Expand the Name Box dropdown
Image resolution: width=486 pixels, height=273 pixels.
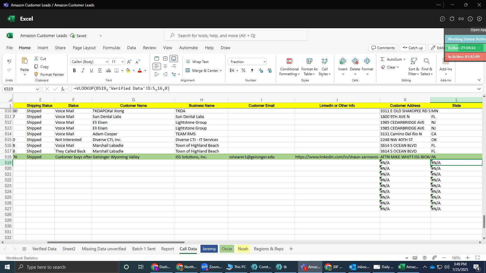37,89
